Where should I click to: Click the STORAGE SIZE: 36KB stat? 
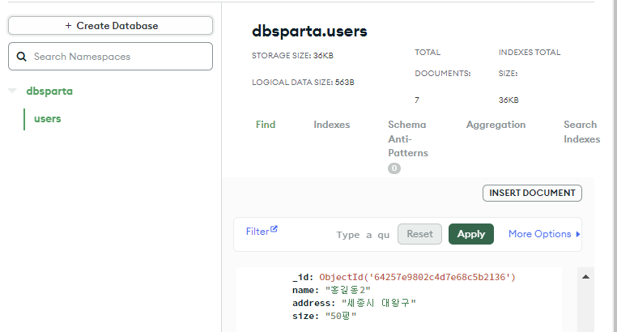292,55
